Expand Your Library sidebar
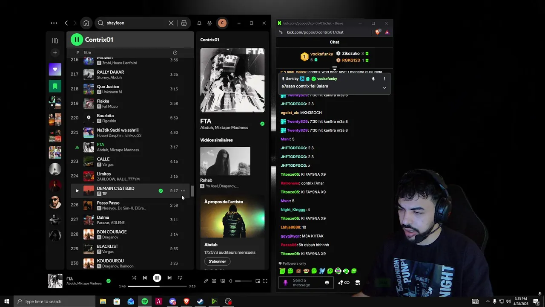The width and height of the screenshot is (545, 307). (x=55, y=41)
